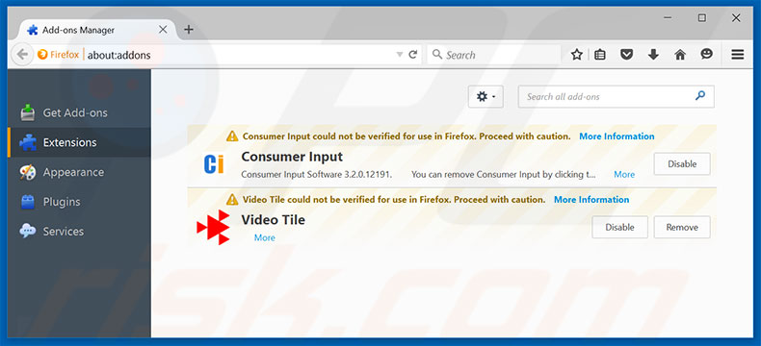The height and width of the screenshot is (346, 761).
Task: Reload the page with the refresh icon
Action: (413, 55)
